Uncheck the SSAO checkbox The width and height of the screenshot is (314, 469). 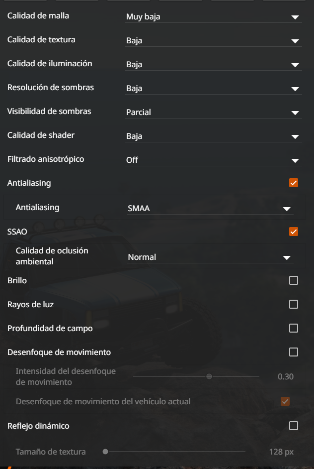coord(294,232)
